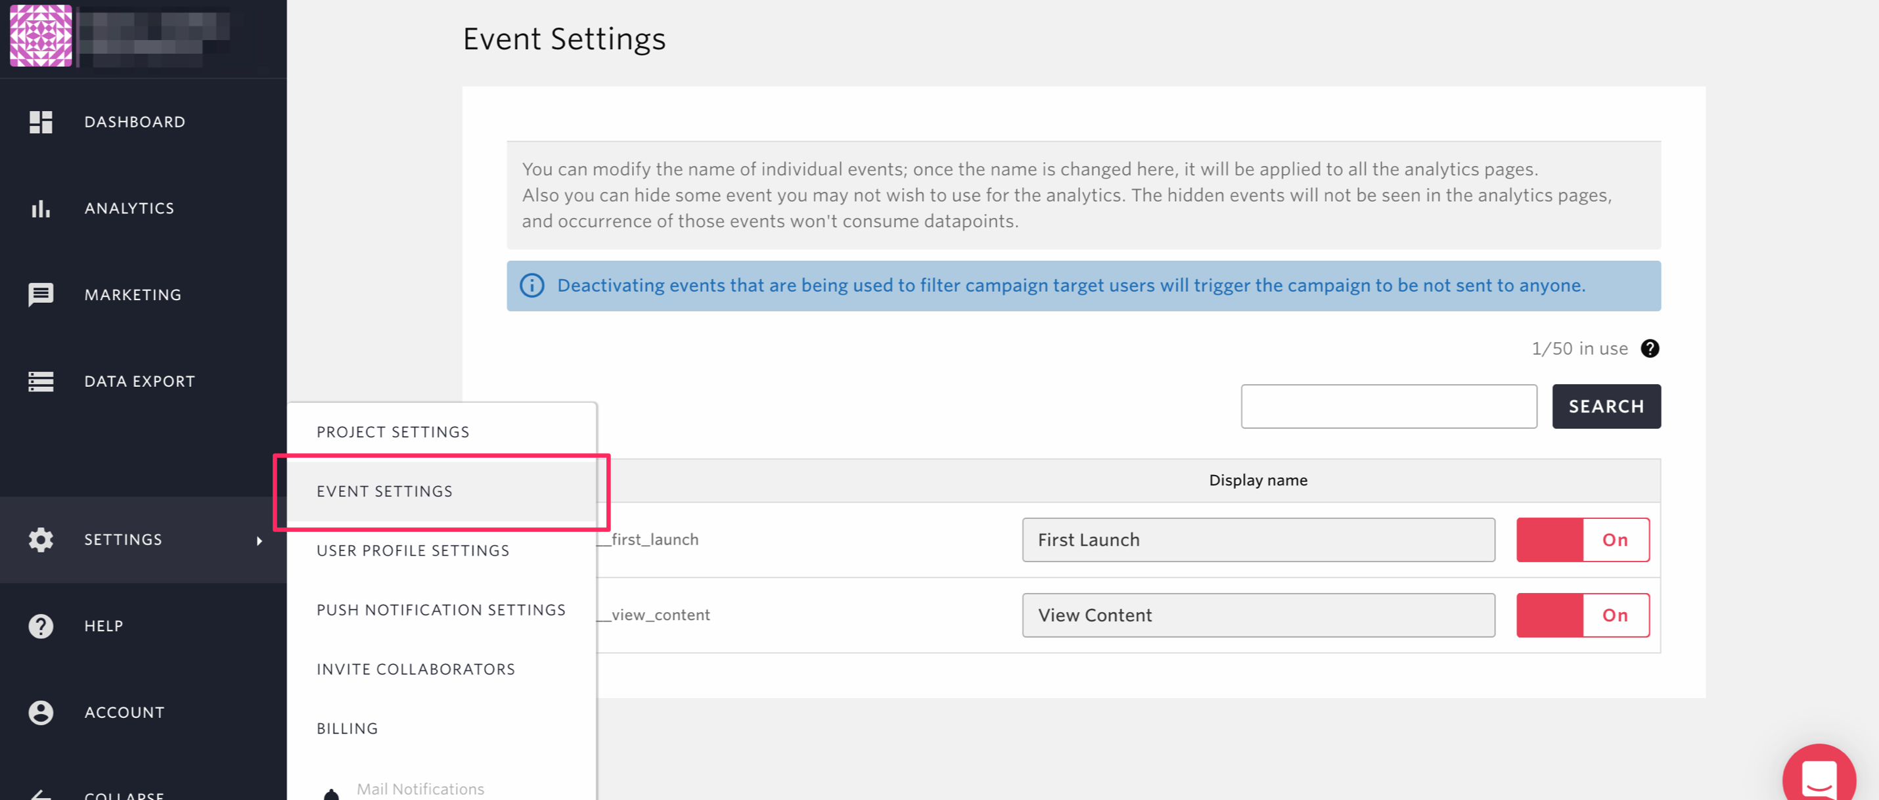Viewport: 1879px width, 800px height.
Task: Click the Help question mark icon
Action: point(41,626)
